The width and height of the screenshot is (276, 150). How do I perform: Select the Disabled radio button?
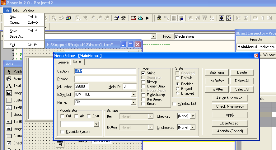pyautogui.click(x=178, y=93)
